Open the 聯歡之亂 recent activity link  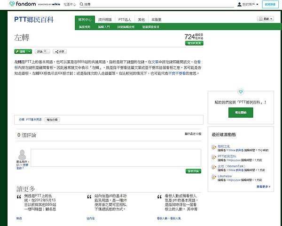[x=224, y=146]
